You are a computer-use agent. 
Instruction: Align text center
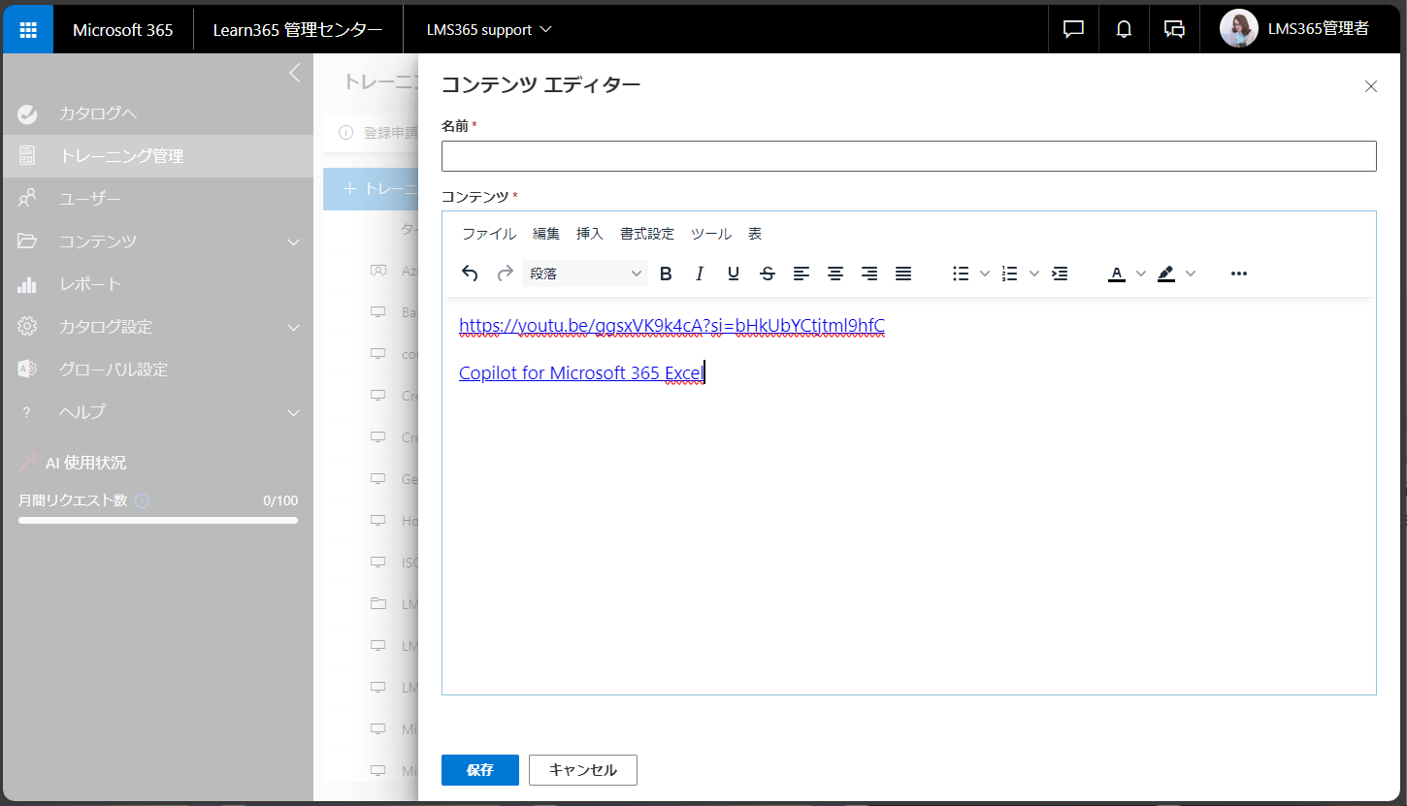click(x=835, y=274)
